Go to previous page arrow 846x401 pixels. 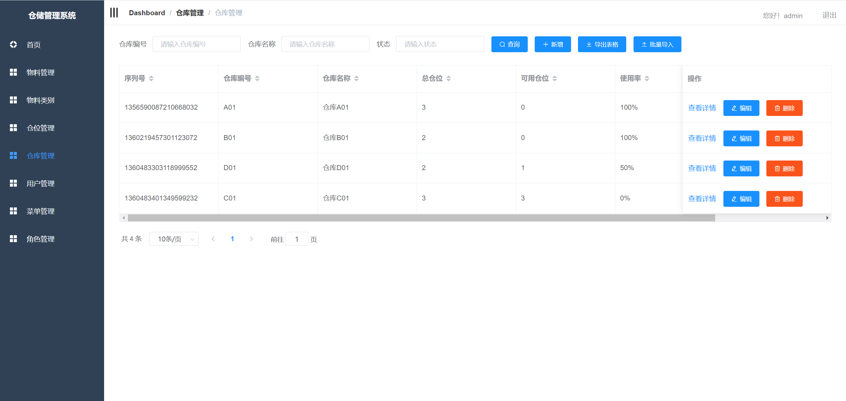[213, 239]
